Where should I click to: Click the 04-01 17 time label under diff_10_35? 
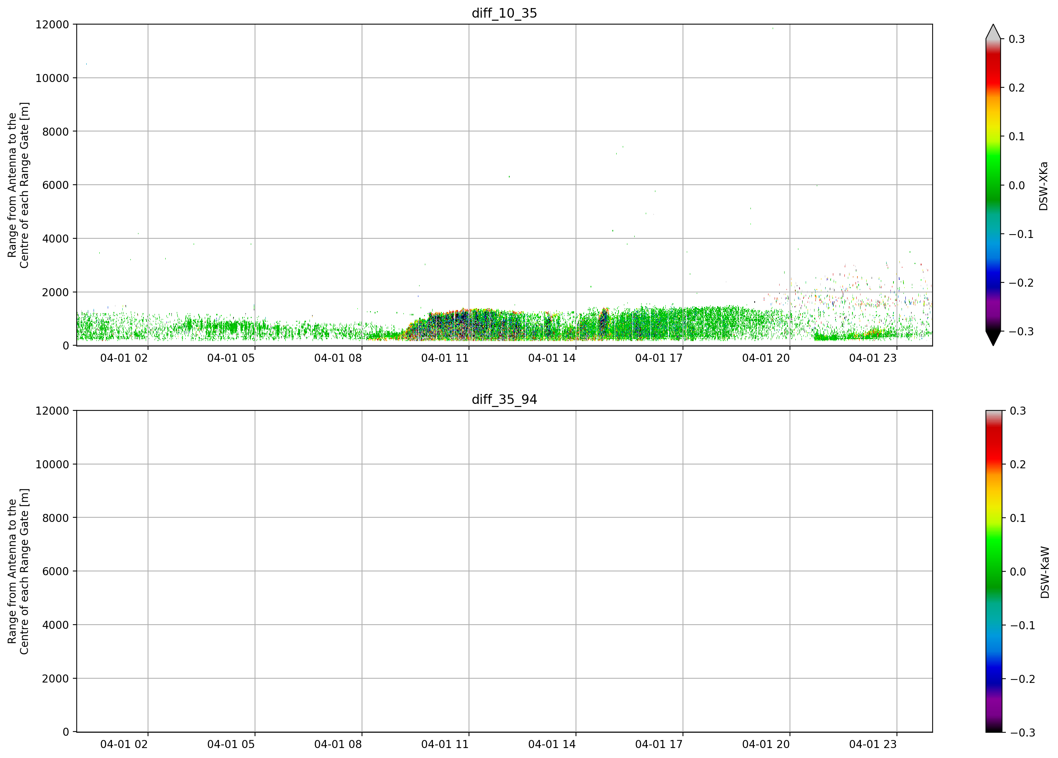(659, 358)
